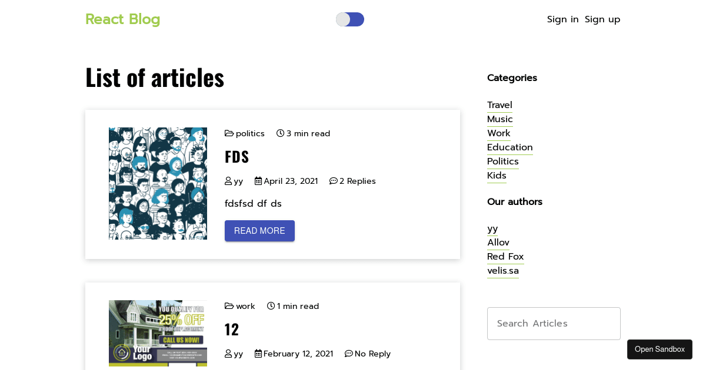
Task: Click the comment icon beside 2 Replies
Action: (x=334, y=181)
